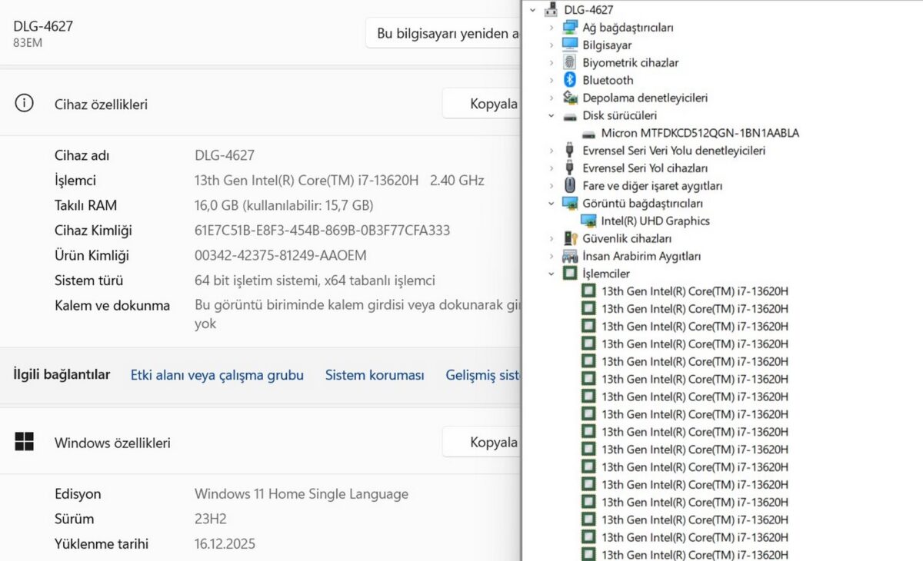Click the Ağ bağdaştırıcıları network icon
Screen dimensions: 923x561
[570, 28]
